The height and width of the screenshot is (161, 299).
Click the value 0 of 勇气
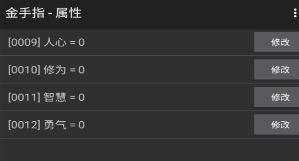pos(81,125)
